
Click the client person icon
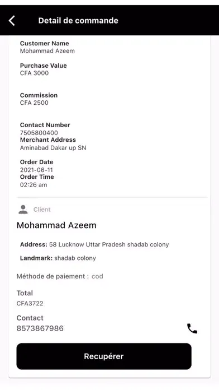[x=23, y=210]
